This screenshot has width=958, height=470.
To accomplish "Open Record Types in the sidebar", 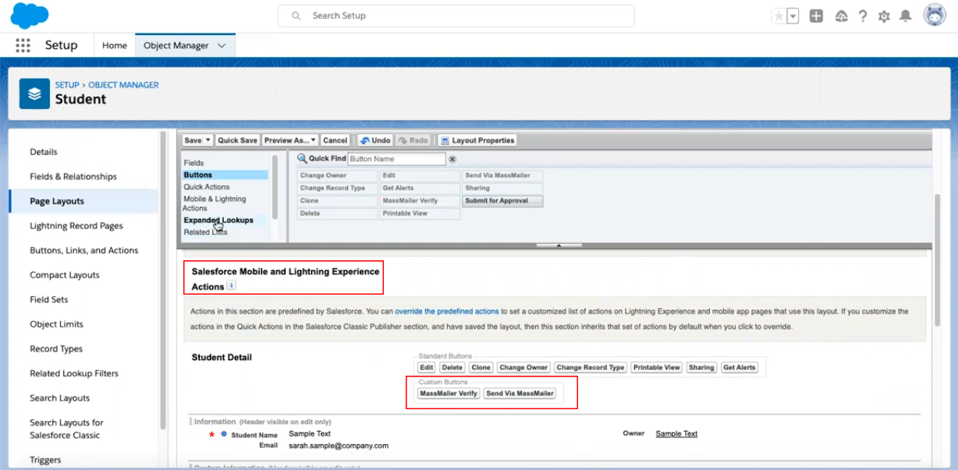I will coord(56,349).
